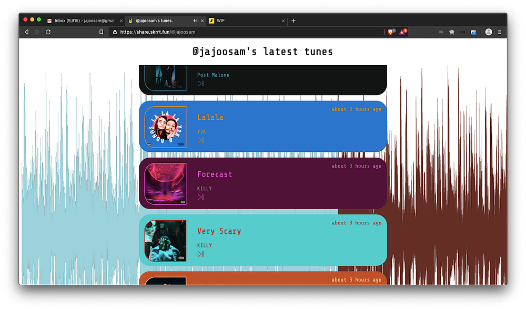Viewport: 526px width, 310px height.
Task: Switch to the Gmail Inbox tab
Action: [85, 20]
